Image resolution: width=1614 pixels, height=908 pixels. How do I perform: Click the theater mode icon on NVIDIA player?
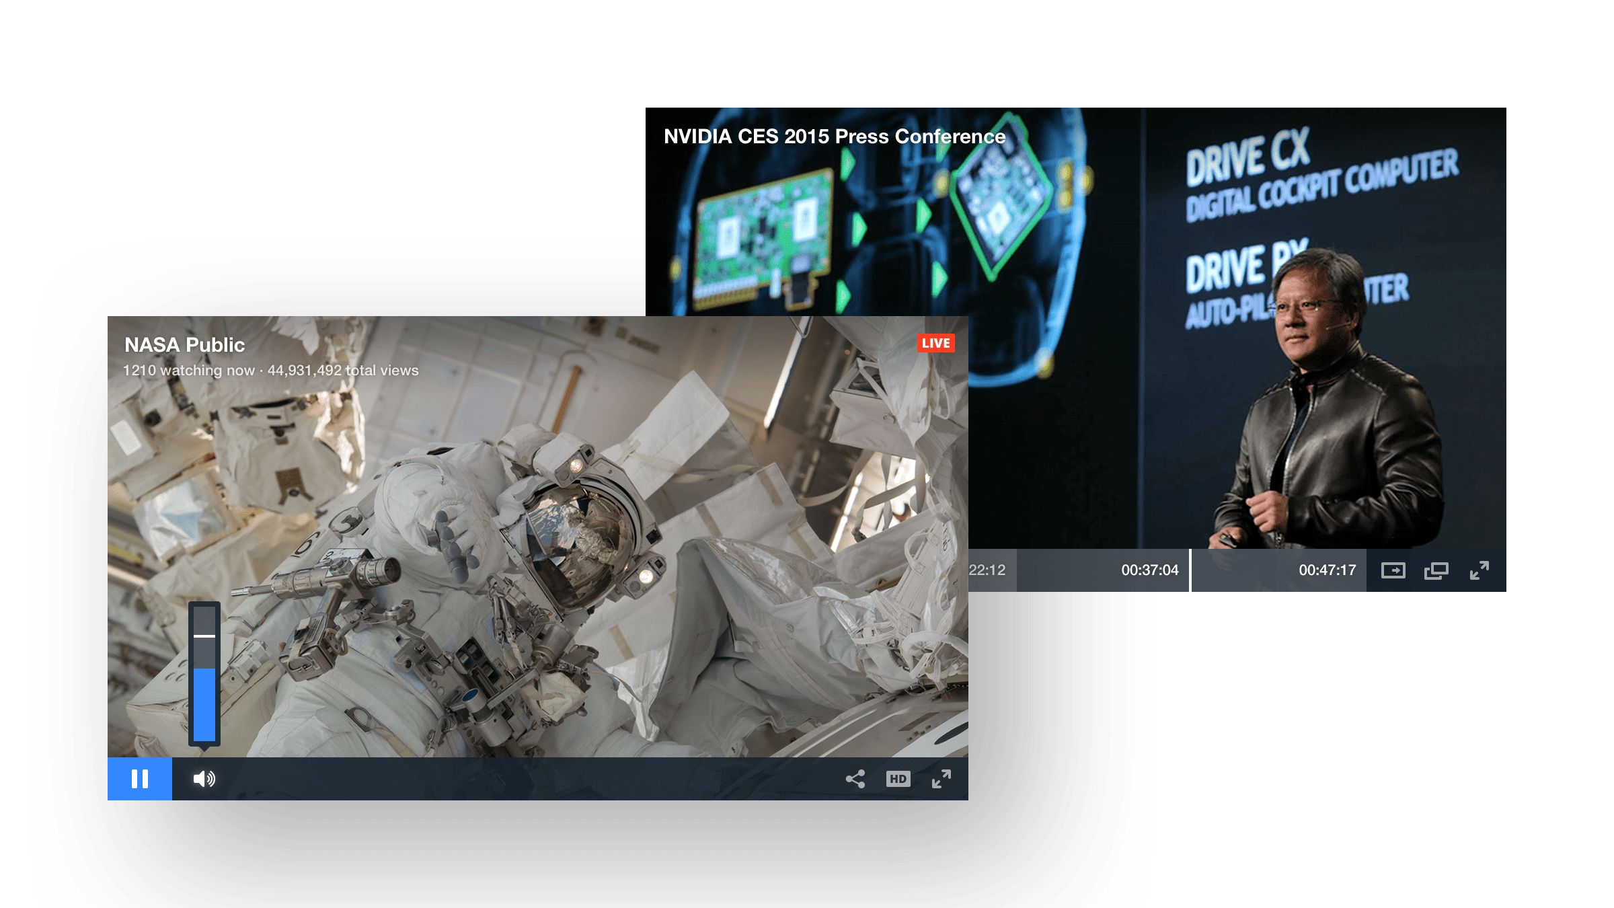point(1393,570)
